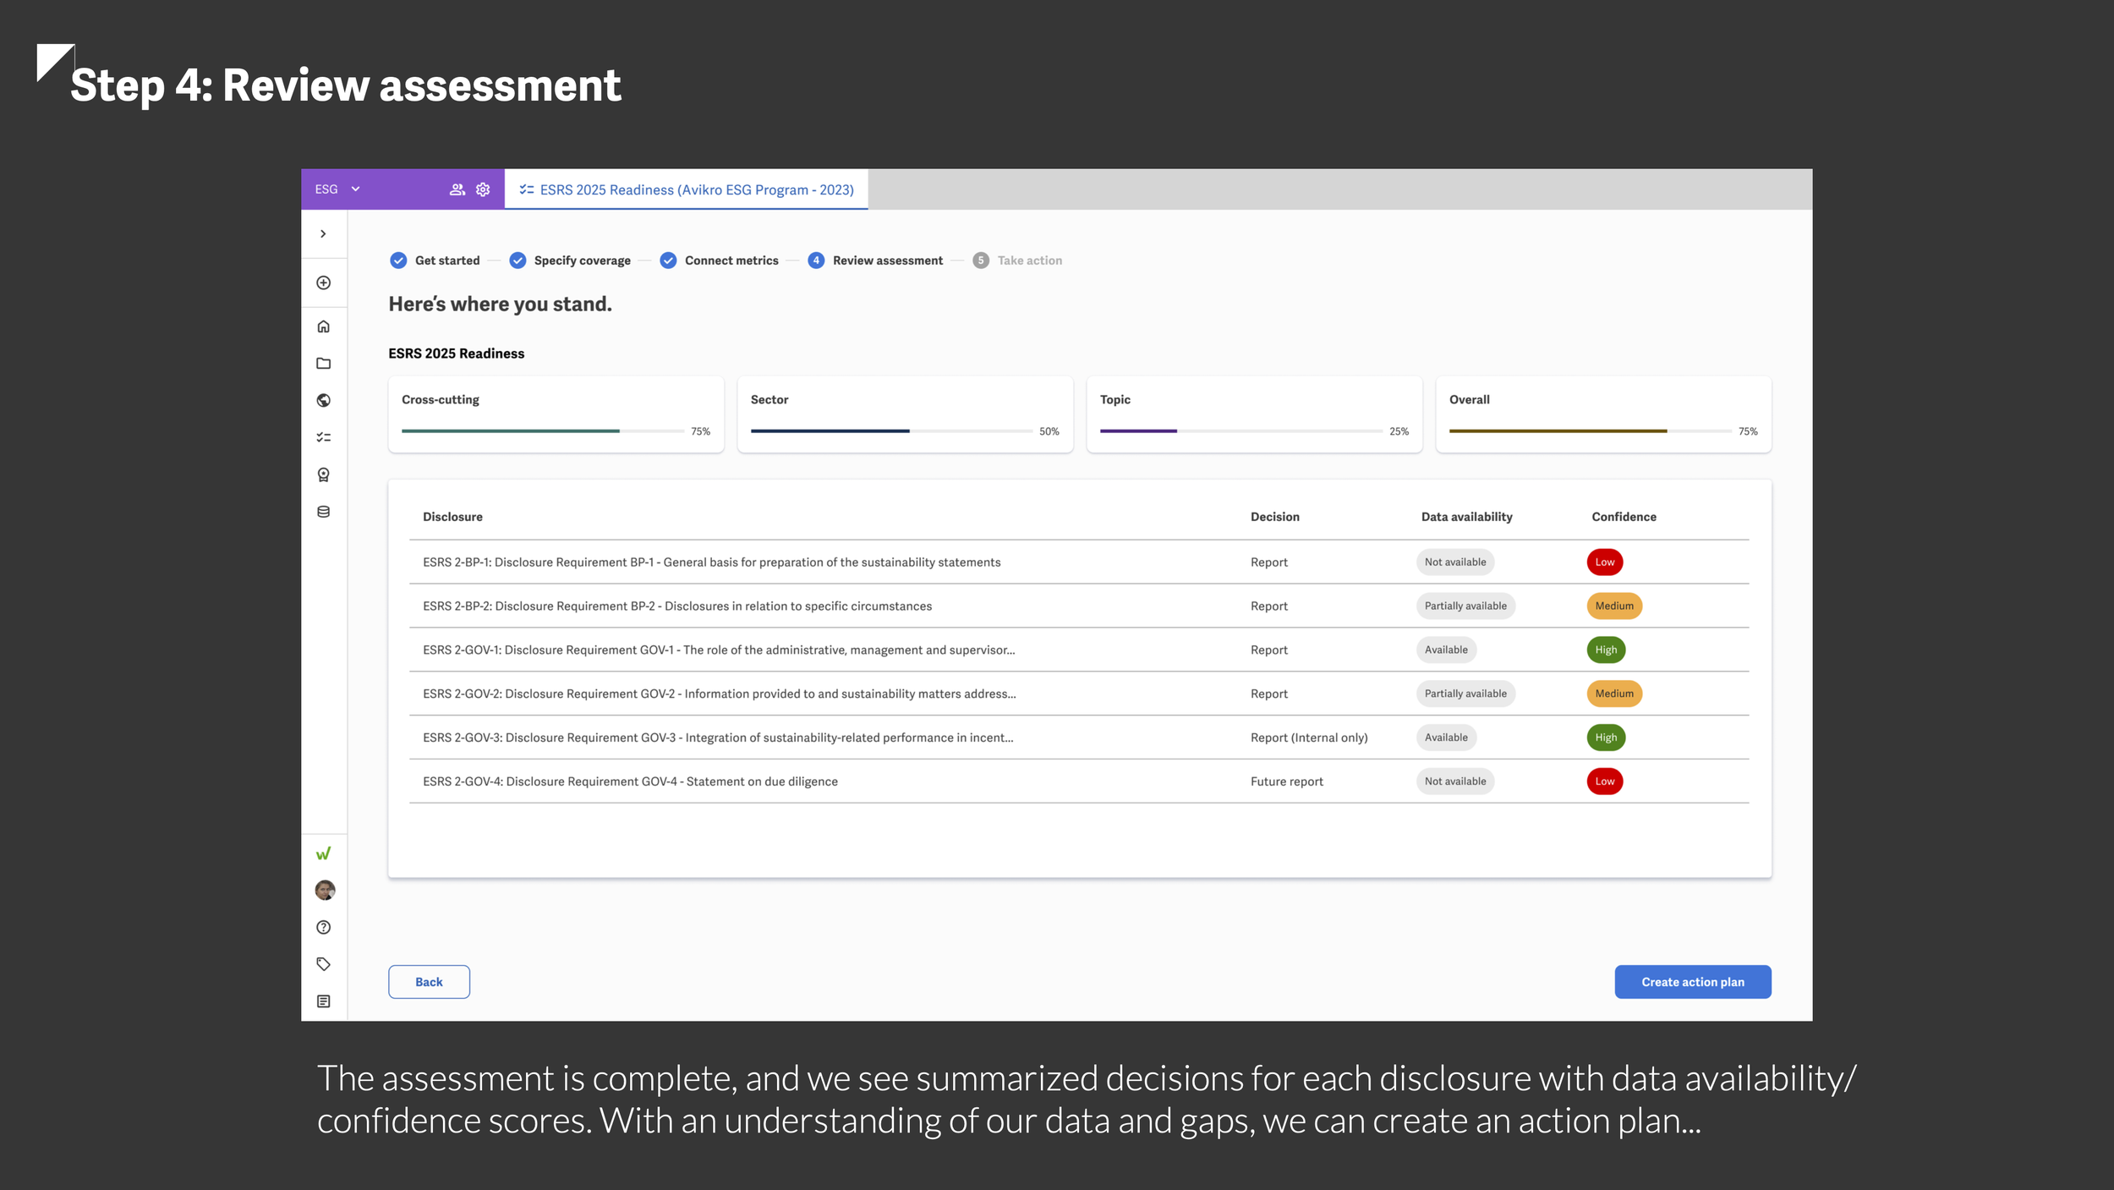
Task: Click the 25% value on Topic card
Action: tap(1399, 431)
